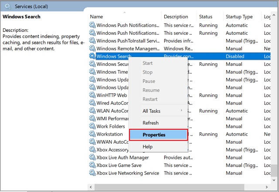Click the horizontal scrollbar right arrow

coord(266,187)
